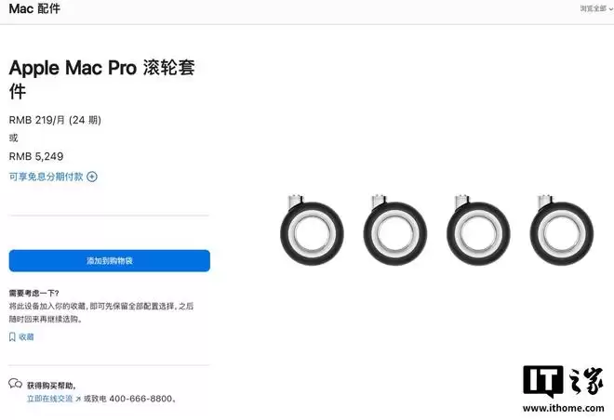The height and width of the screenshot is (420, 614).
Task: Expand the 浏览全部 dropdown at top right
Action: tap(596, 8)
